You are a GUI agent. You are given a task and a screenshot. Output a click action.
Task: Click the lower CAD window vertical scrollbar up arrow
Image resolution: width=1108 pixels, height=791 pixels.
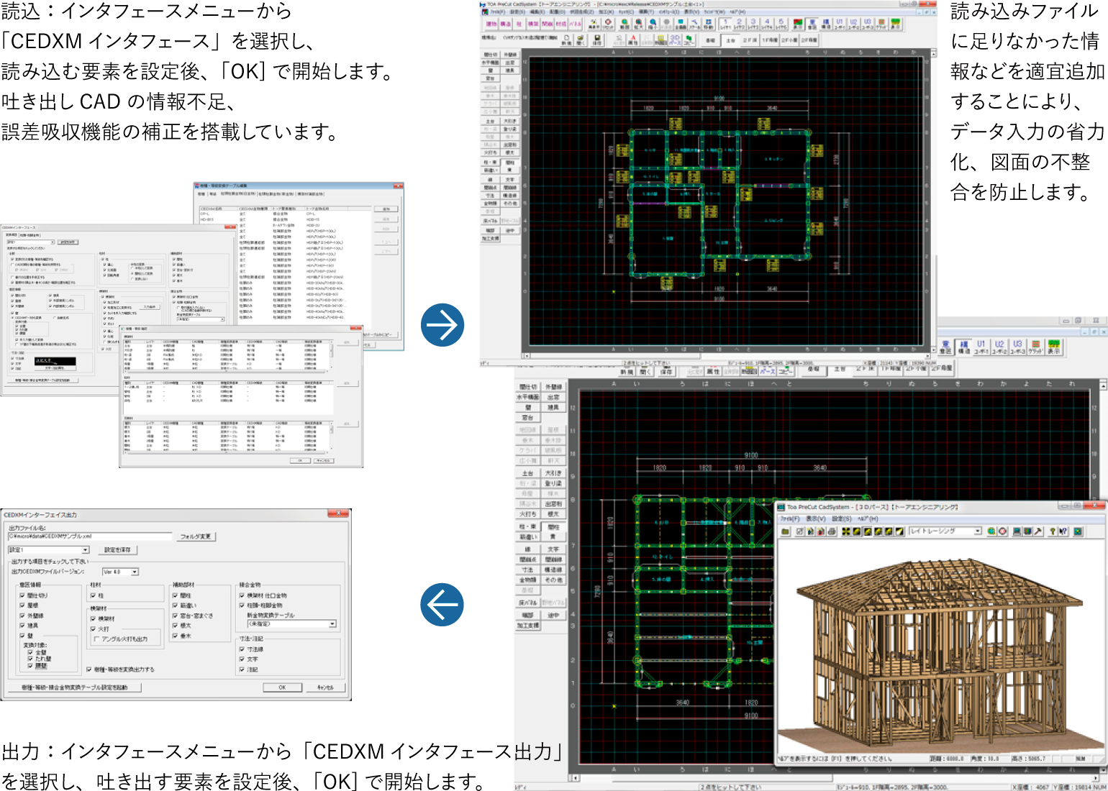(x=1103, y=387)
